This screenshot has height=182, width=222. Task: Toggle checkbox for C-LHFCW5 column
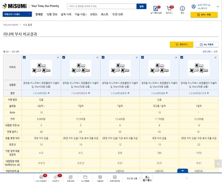[x=24, y=57]
